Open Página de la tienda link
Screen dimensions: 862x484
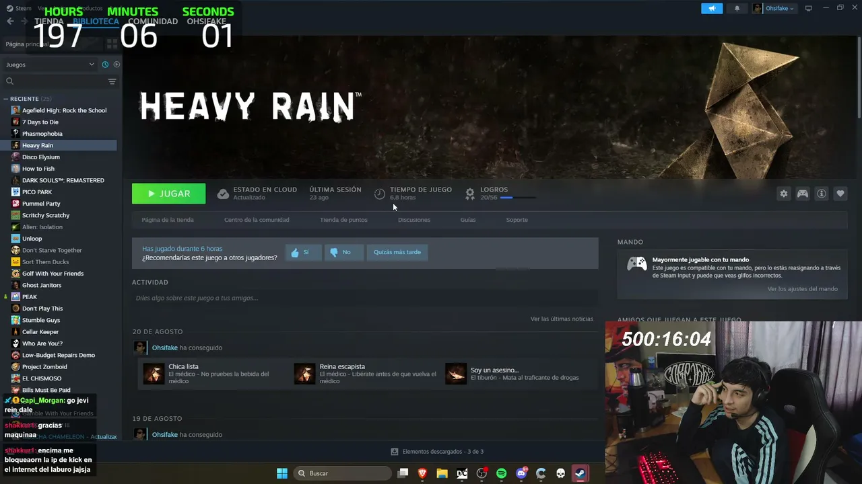coord(168,220)
